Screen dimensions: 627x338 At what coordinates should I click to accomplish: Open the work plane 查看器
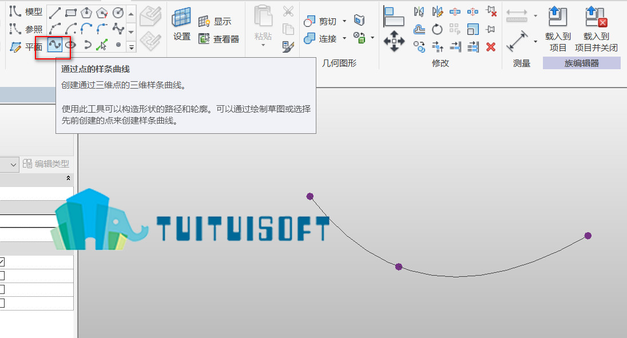click(219, 39)
